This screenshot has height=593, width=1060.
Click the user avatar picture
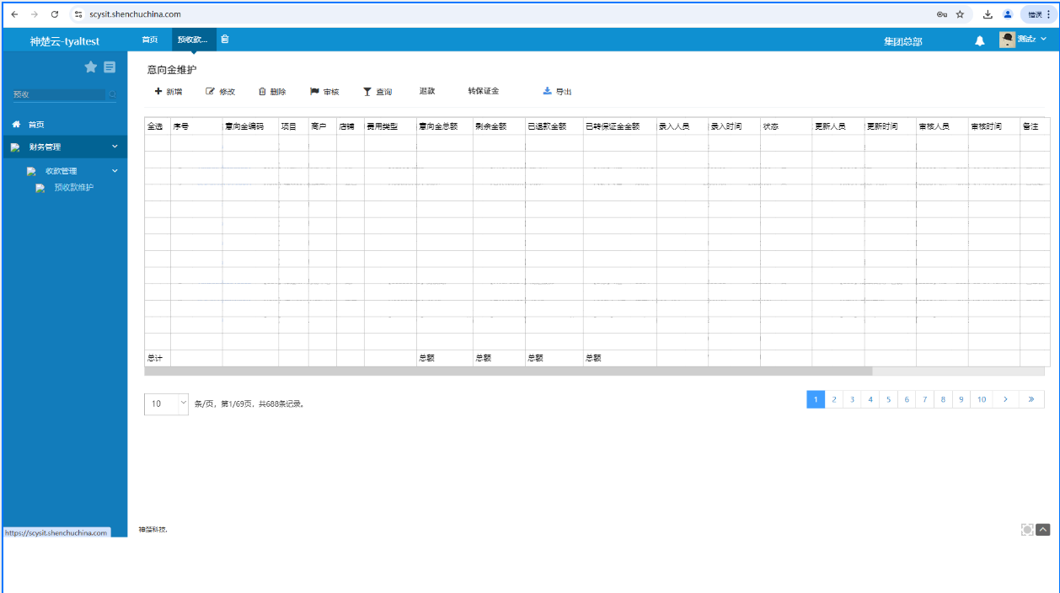[1008, 40]
